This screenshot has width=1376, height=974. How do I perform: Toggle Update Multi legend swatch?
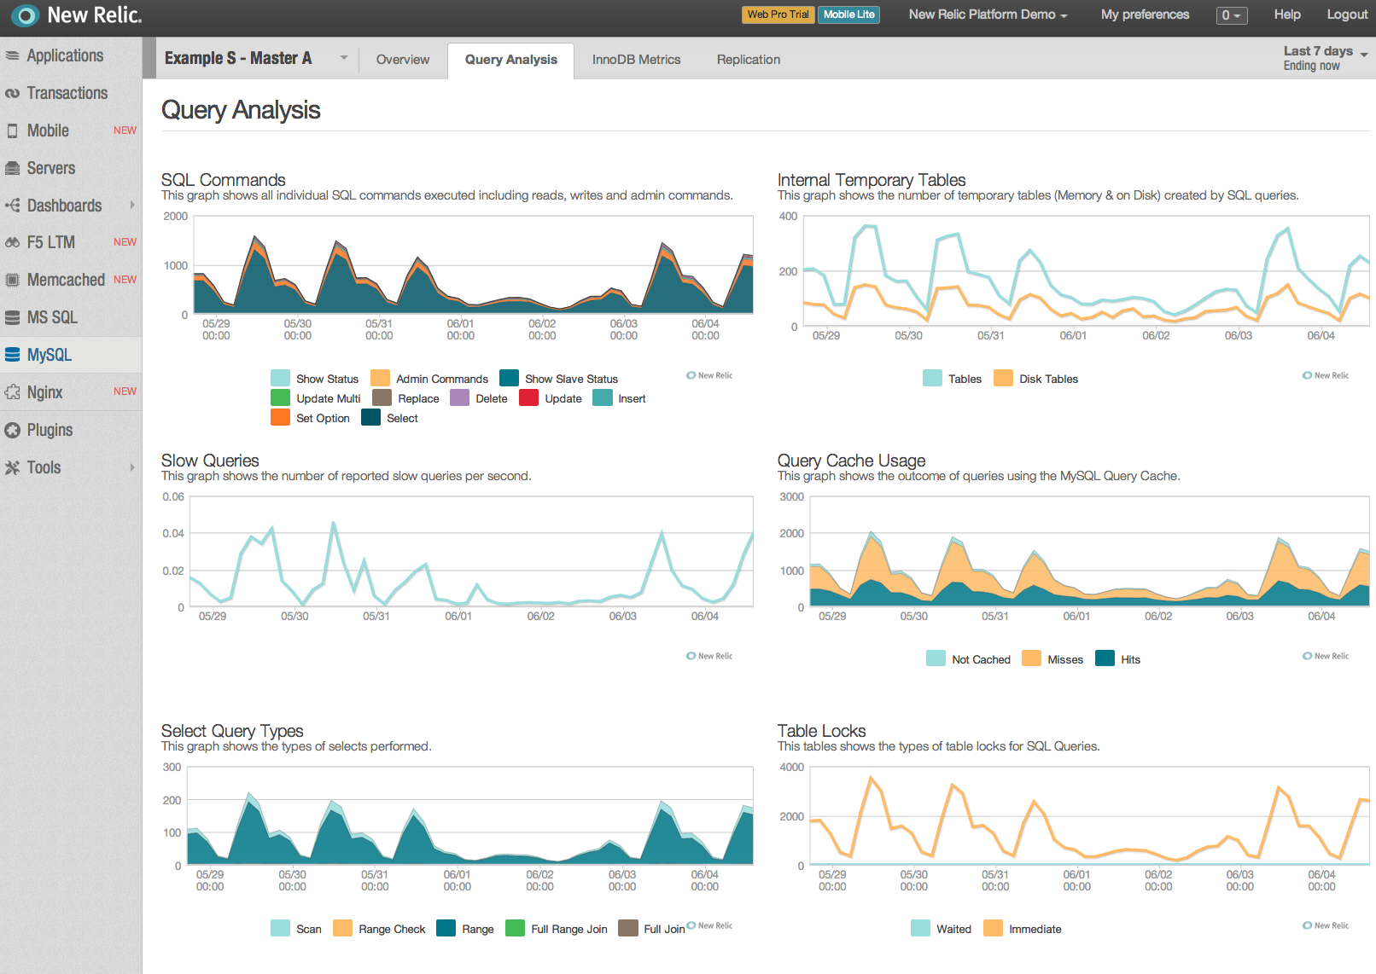280,397
